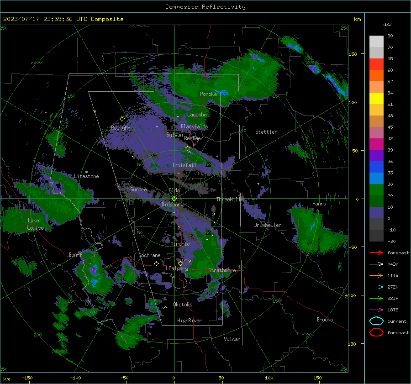Click the -50 tick on the bottom axis
The width and height of the screenshot is (411, 384).
[124, 378]
